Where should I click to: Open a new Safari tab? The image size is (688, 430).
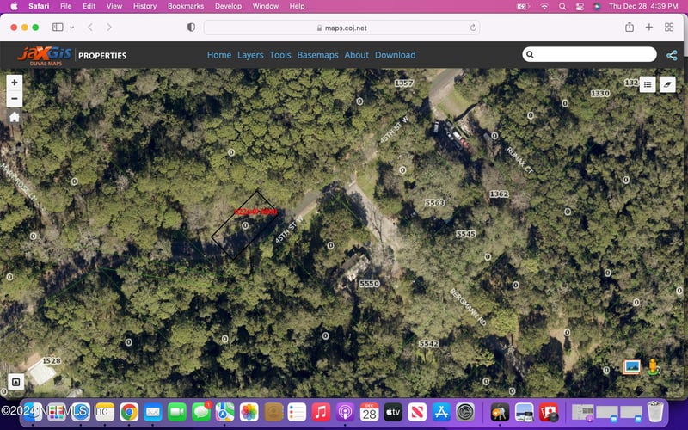(649, 28)
